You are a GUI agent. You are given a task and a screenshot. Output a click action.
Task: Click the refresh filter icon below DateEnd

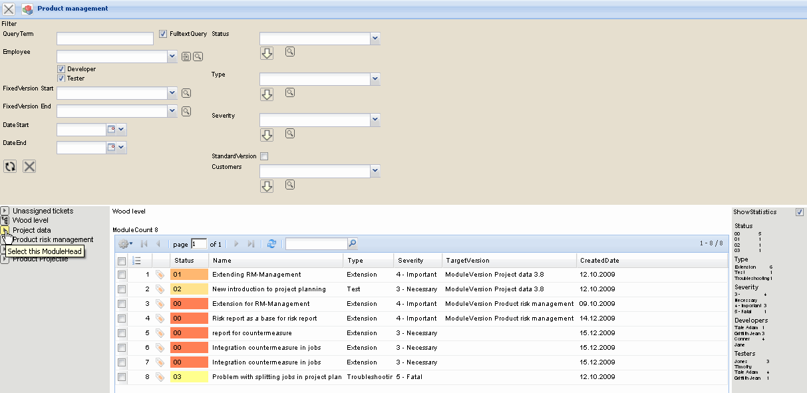click(x=10, y=166)
